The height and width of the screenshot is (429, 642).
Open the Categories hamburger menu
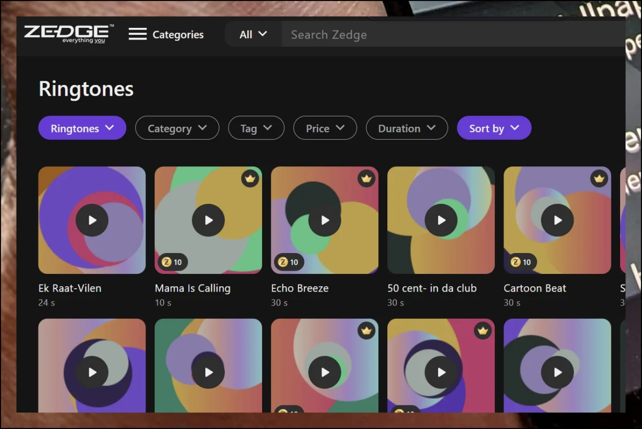click(166, 34)
